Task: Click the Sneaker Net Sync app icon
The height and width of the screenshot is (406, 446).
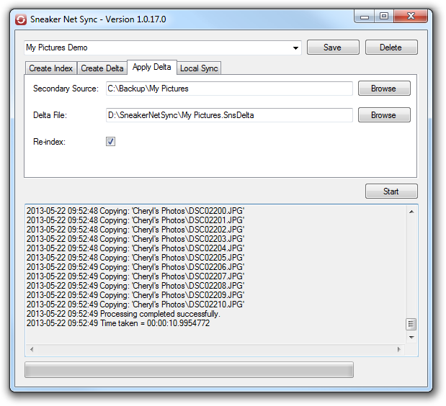Action: [x=21, y=19]
